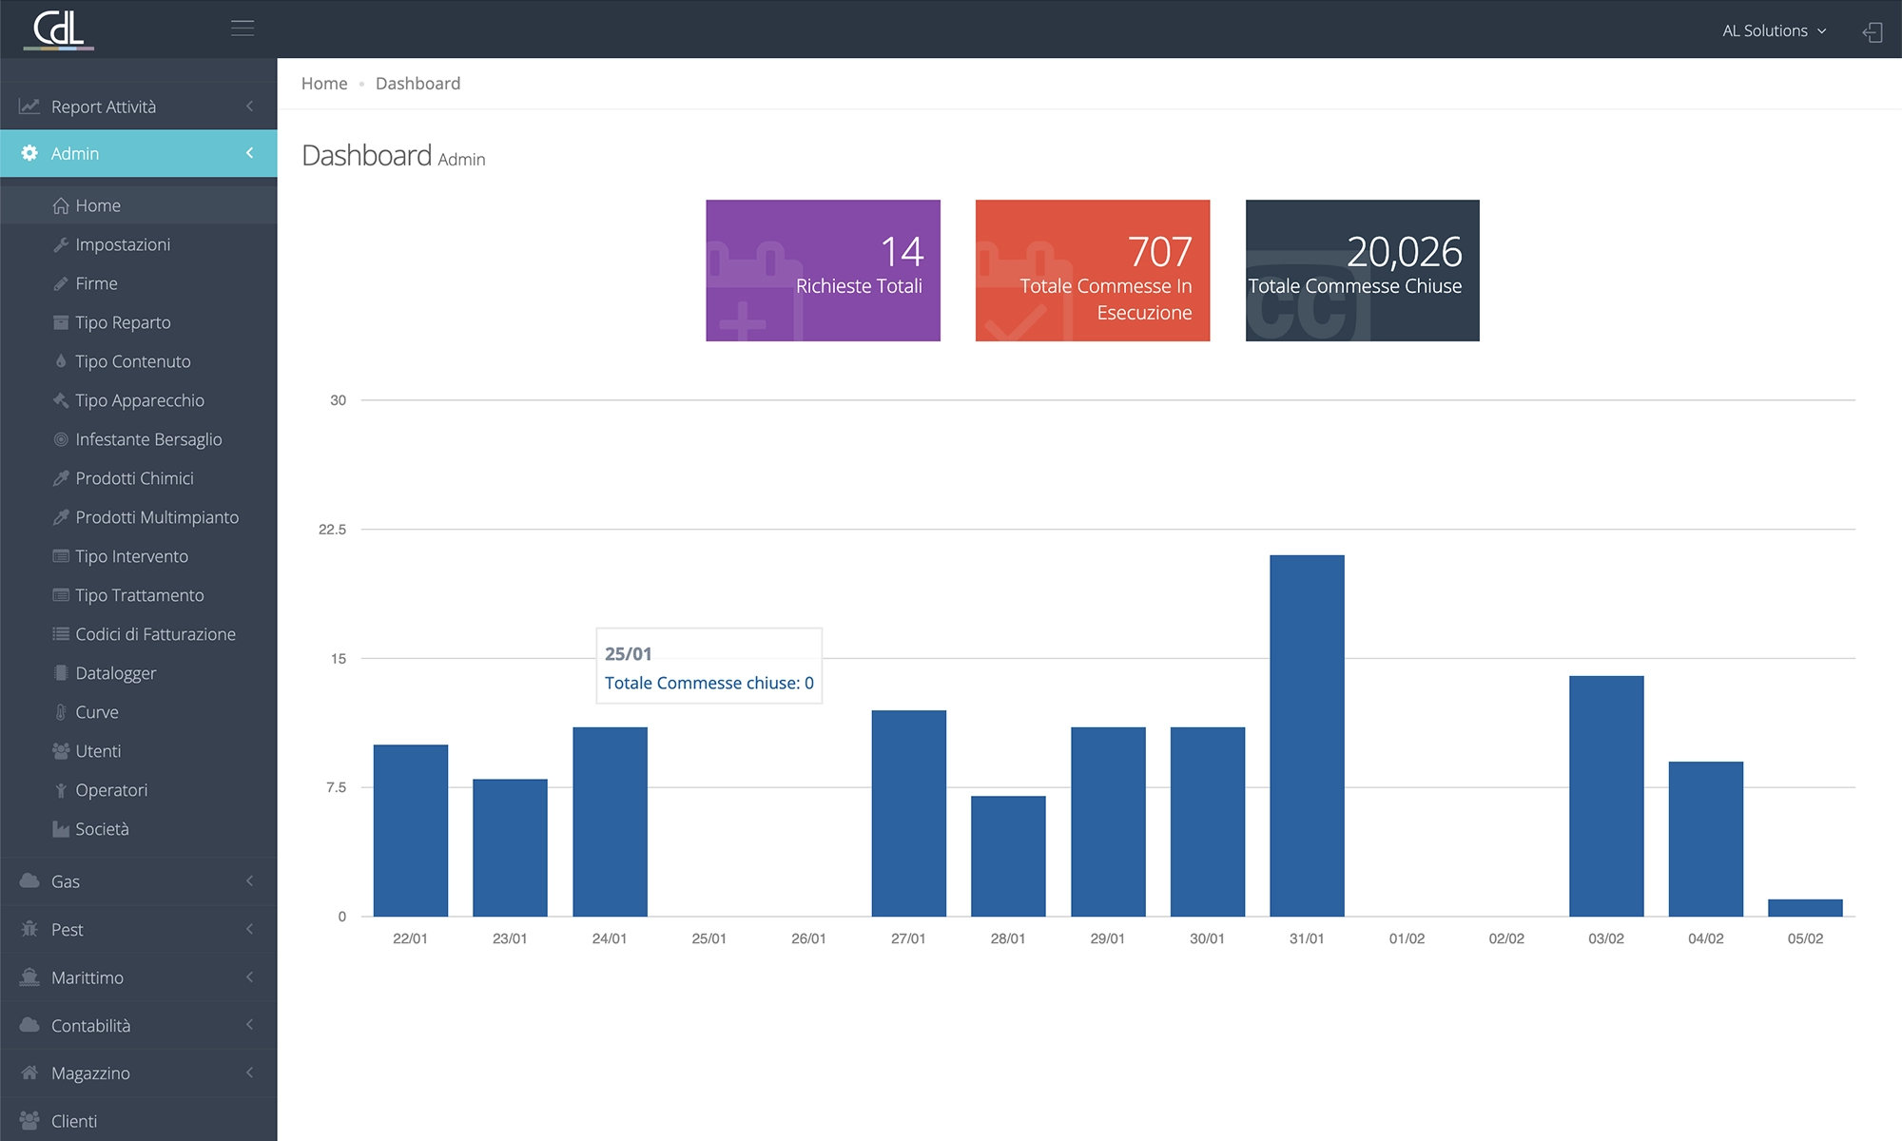
Task: Click the Operatori person icon
Action: click(61, 790)
